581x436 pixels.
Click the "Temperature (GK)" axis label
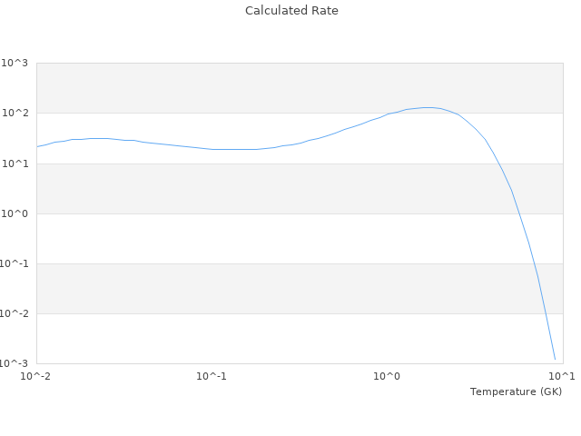point(516,391)
